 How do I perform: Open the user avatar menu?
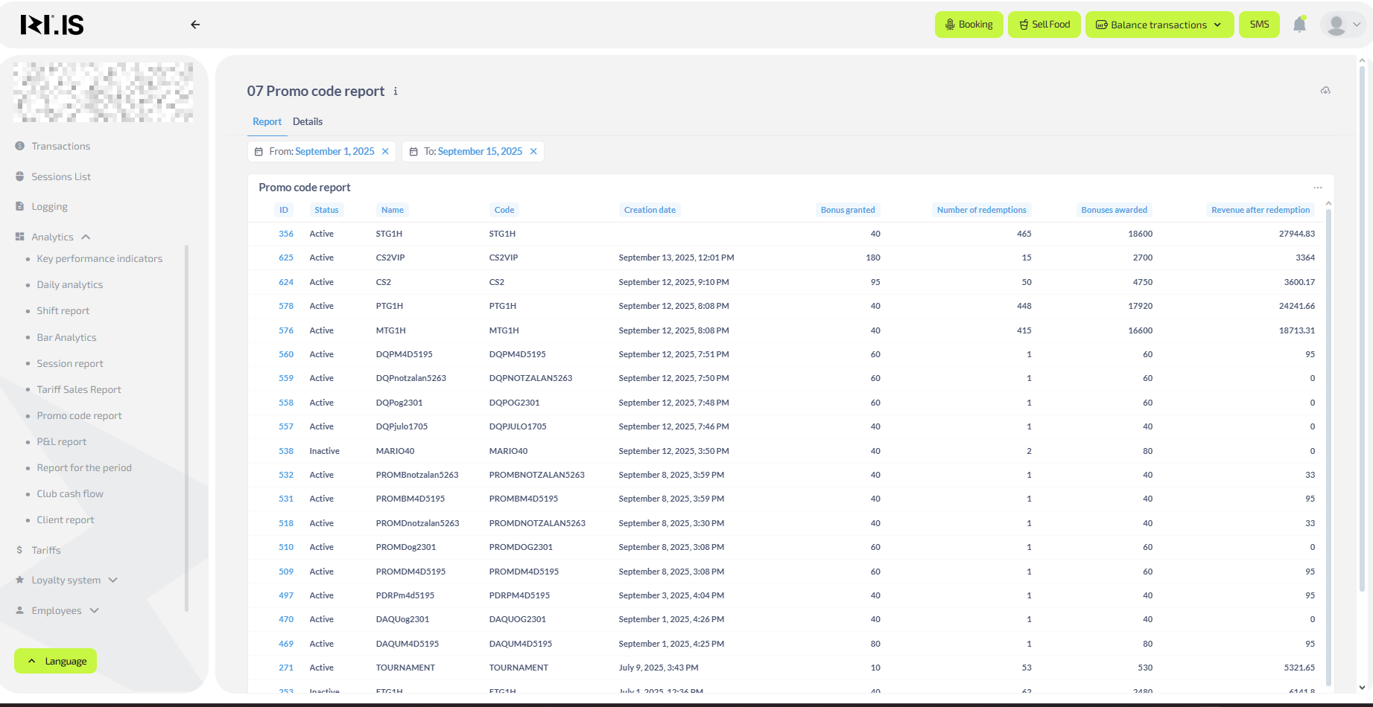pos(1343,25)
